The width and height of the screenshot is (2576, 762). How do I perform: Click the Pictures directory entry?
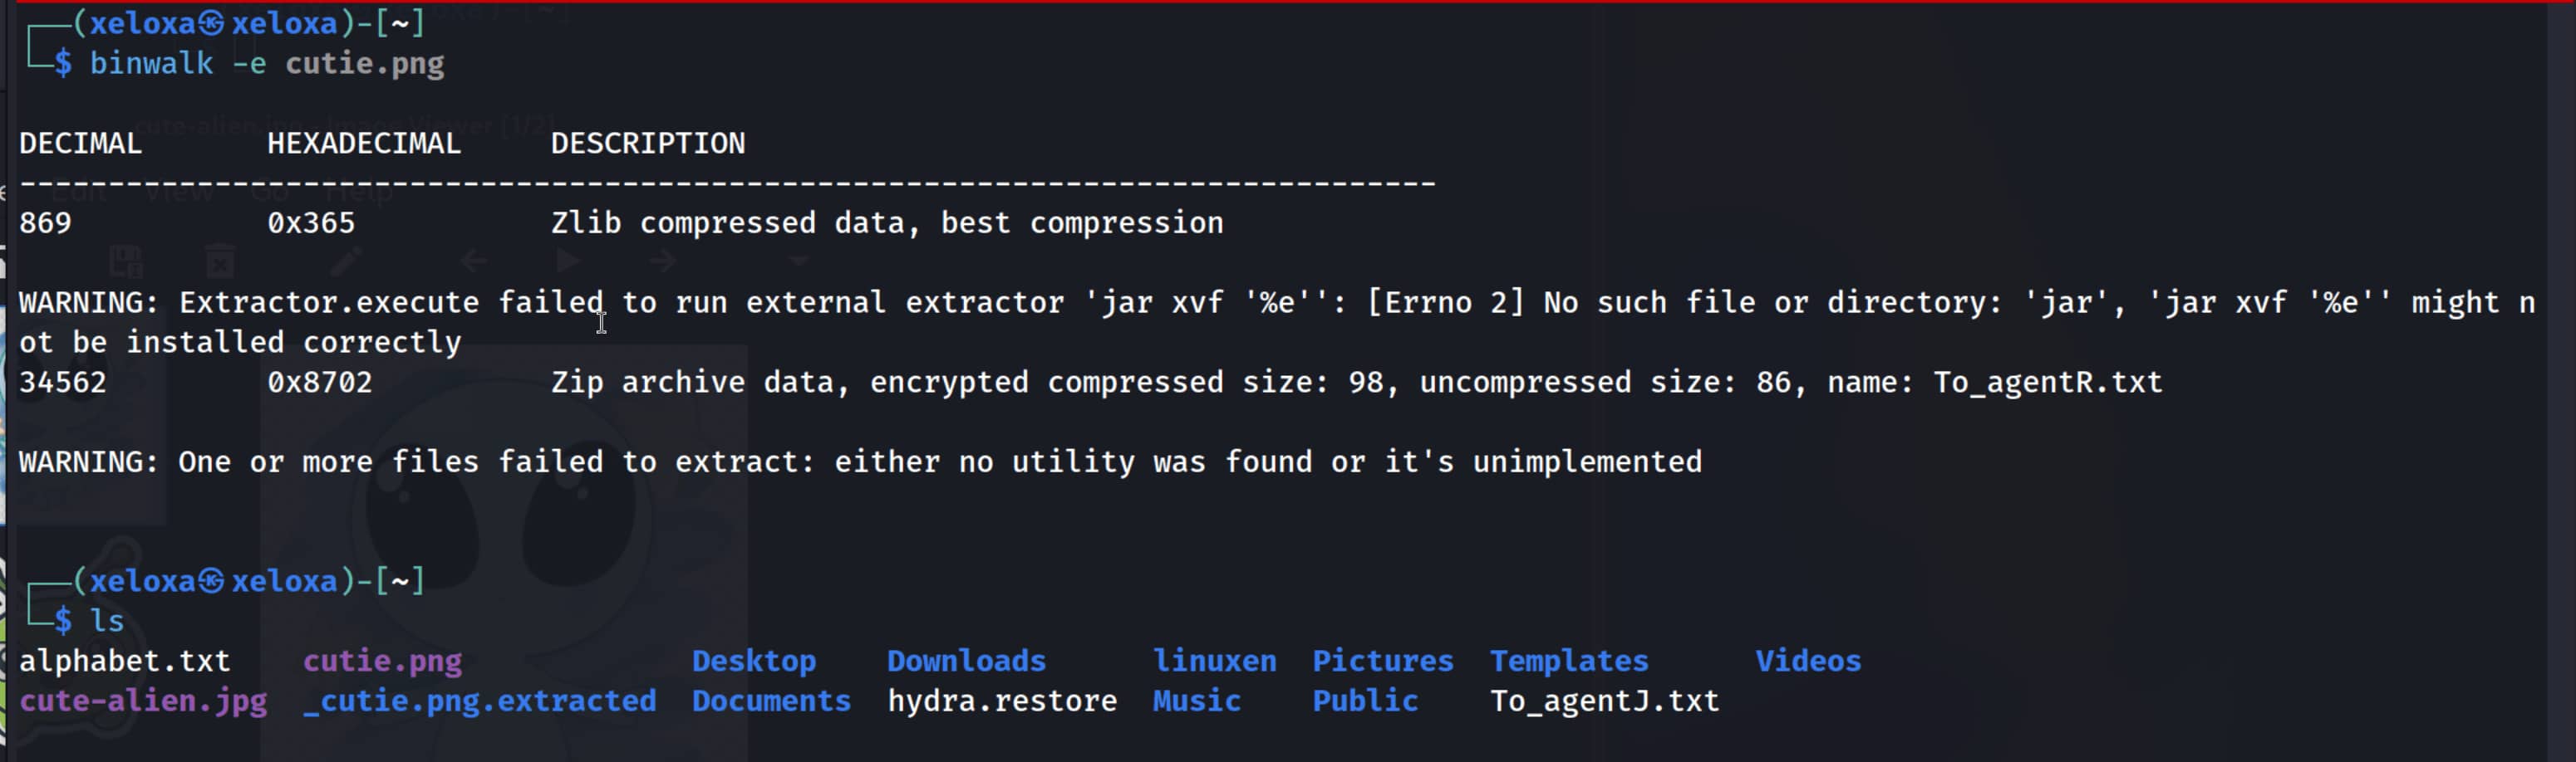point(1382,661)
